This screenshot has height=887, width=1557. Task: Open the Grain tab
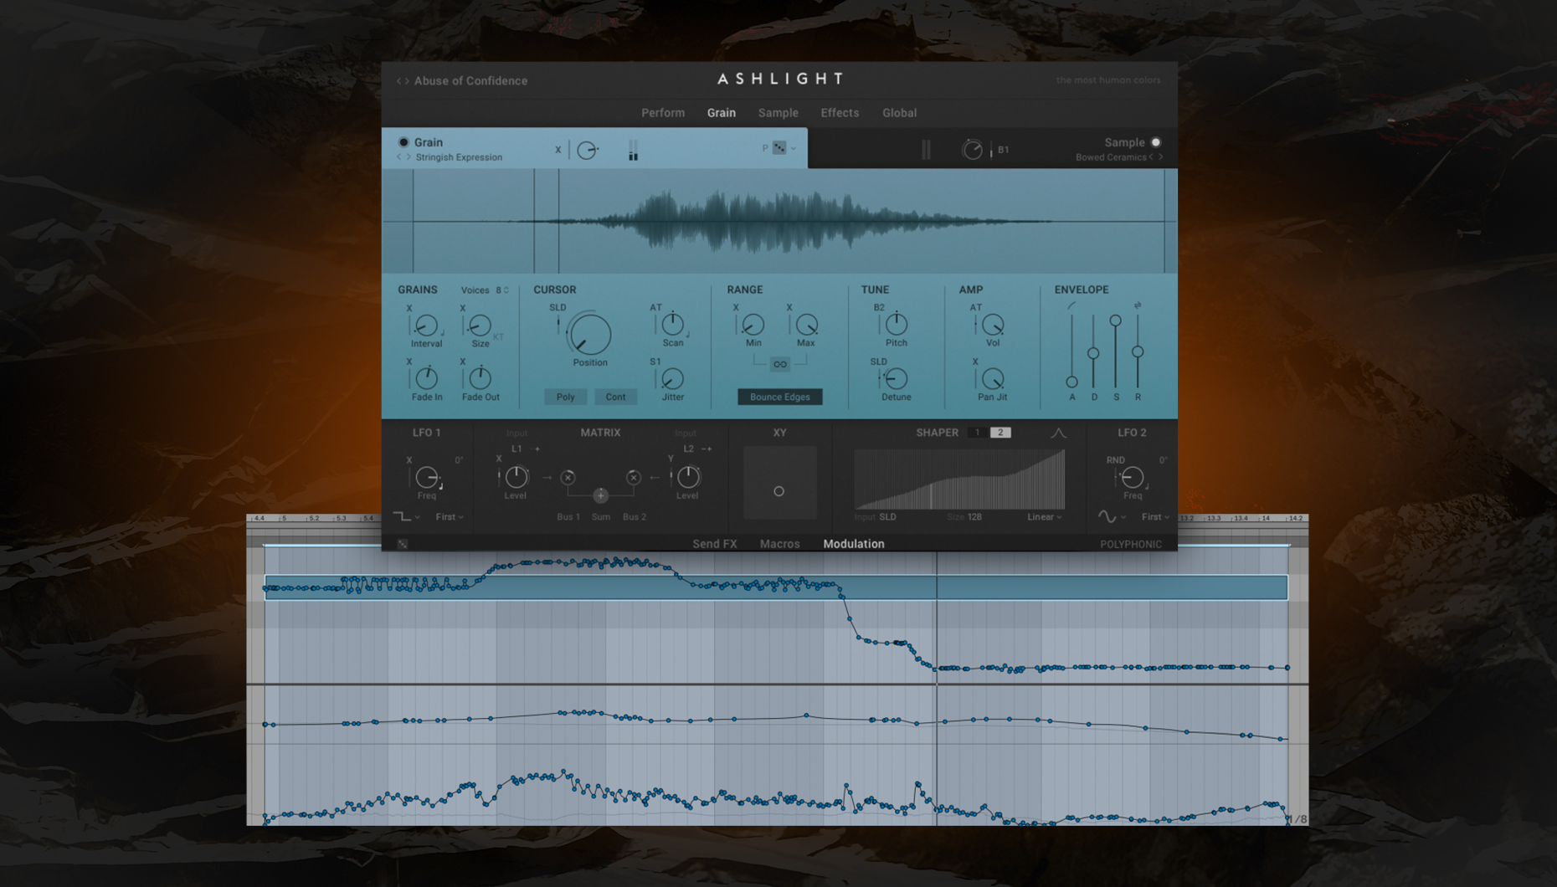721,113
